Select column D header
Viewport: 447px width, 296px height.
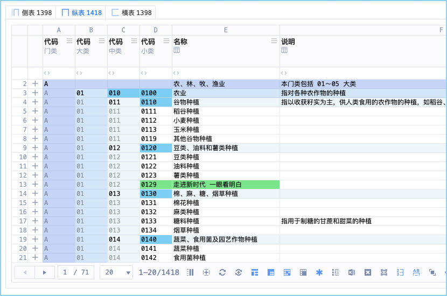[156, 30]
